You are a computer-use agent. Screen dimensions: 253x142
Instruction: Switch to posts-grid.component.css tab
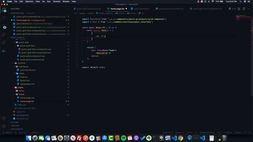pos(170,9)
